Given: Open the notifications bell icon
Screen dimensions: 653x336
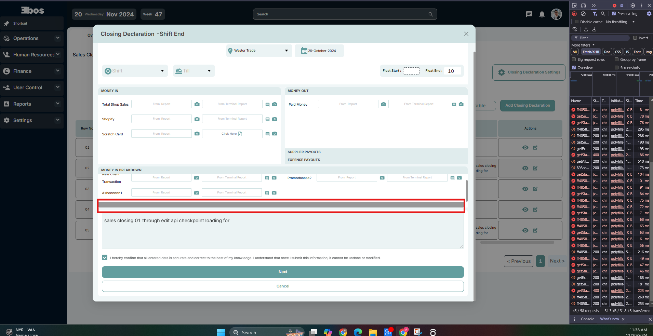Looking at the screenshot, I should (542, 14).
